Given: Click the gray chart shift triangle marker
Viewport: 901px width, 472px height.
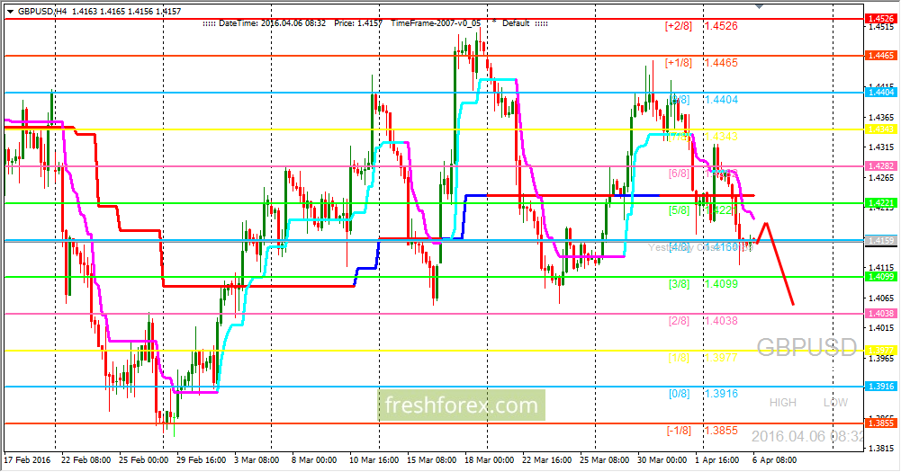Looking at the screenshot, I should point(759,6).
